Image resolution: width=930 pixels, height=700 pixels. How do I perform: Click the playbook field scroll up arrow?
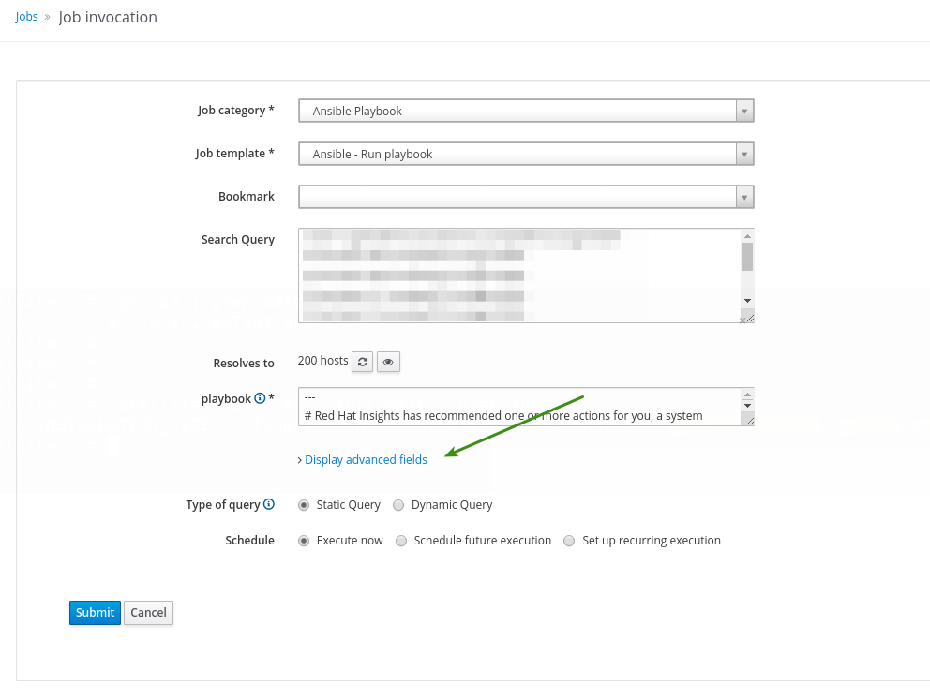pyautogui.click(x=747, y=395)
